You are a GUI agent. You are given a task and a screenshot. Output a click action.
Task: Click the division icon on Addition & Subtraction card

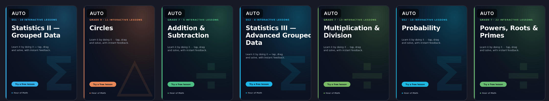(211, 76)
